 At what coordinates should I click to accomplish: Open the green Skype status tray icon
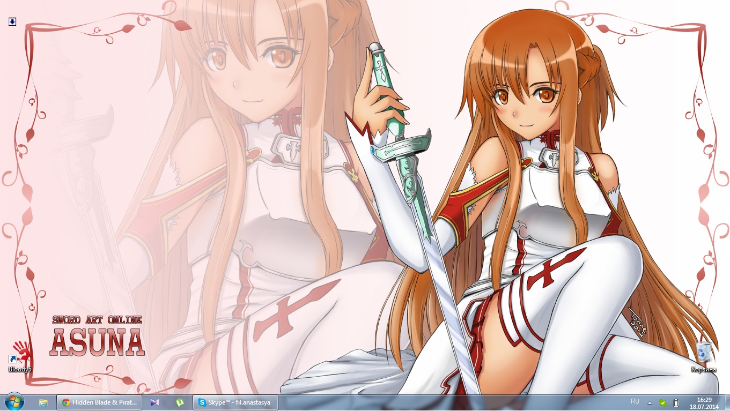pos(663,402)
